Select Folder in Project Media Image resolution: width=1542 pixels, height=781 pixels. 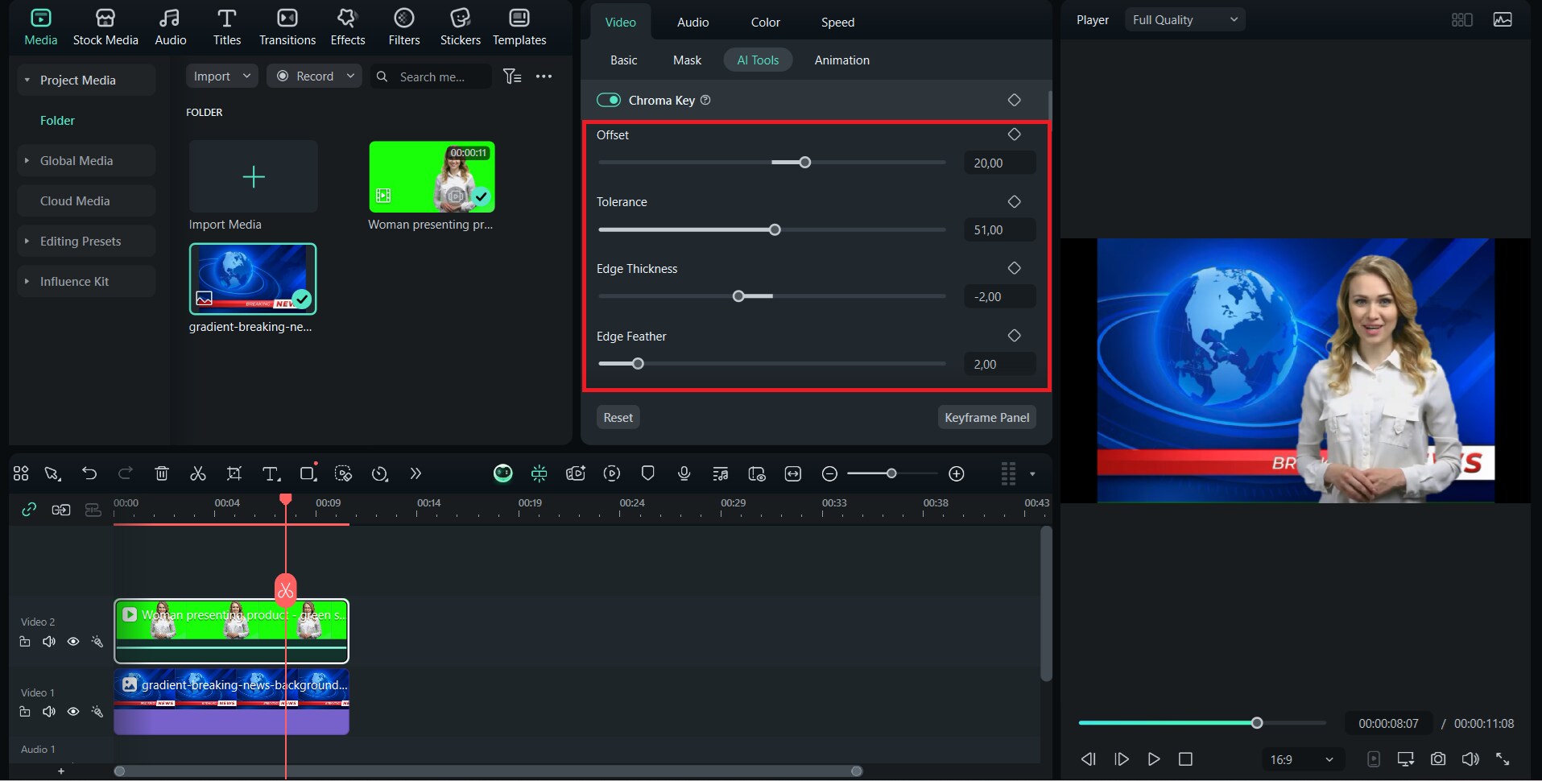point(57,120)
